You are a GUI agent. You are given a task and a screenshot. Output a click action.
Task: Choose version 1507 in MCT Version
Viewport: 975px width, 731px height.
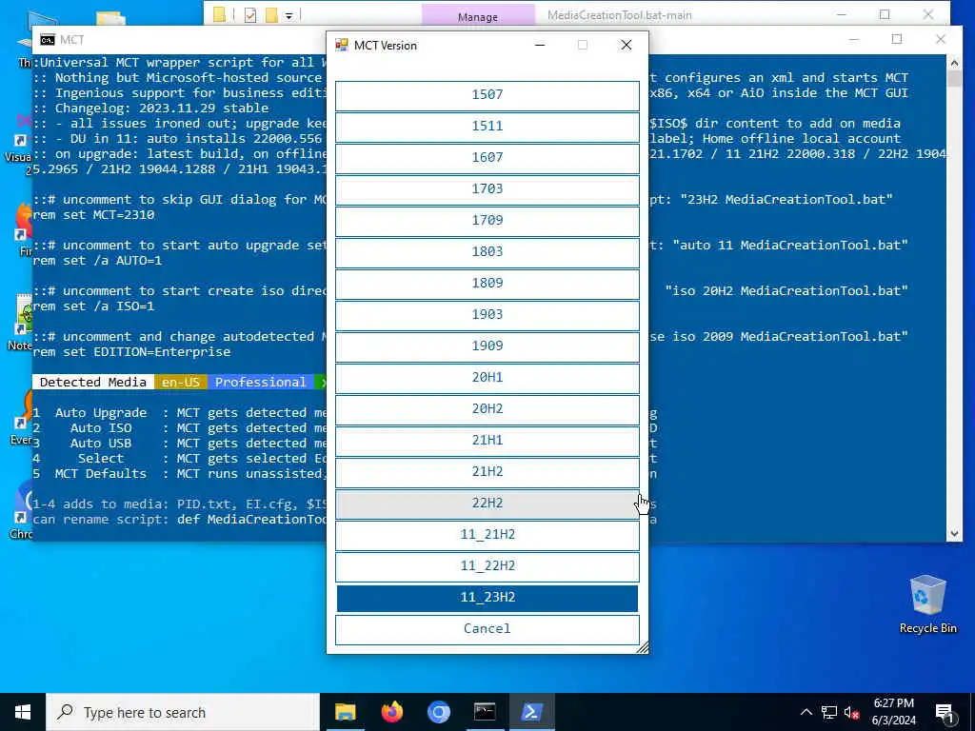(x=487, y=95)
